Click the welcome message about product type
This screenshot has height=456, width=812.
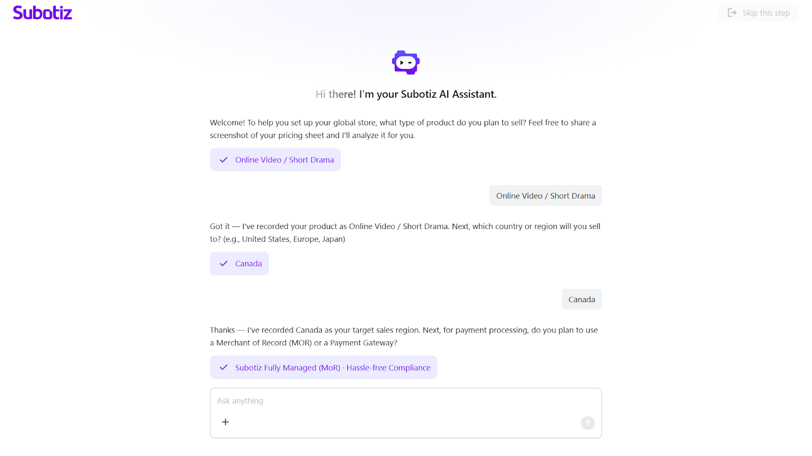(x=402, y=129)
